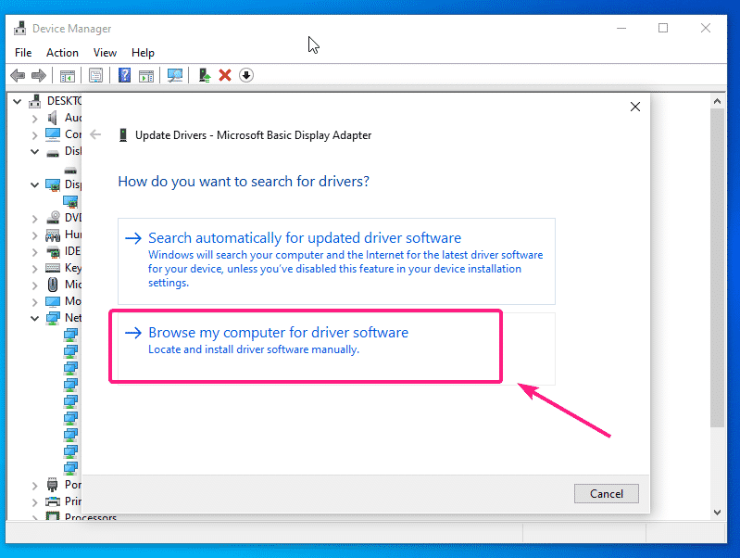Image resolution: width=740 pixels, height=558 pixels.
Task: Choose Search automatically for updated driver software
Action: pos(336,261)
